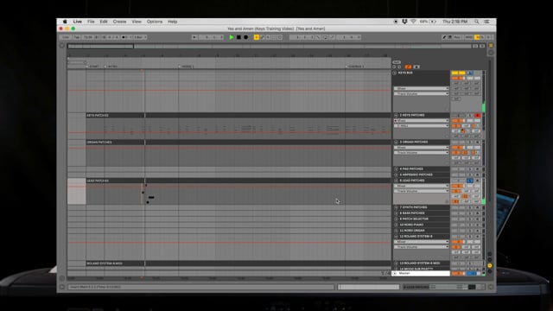Jump to next locator arrow

coord(399,67)
